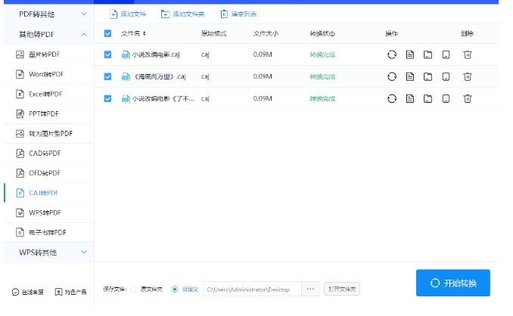Click the 打开文件夹 button
The image size is (513, 316).
point(342,290)
